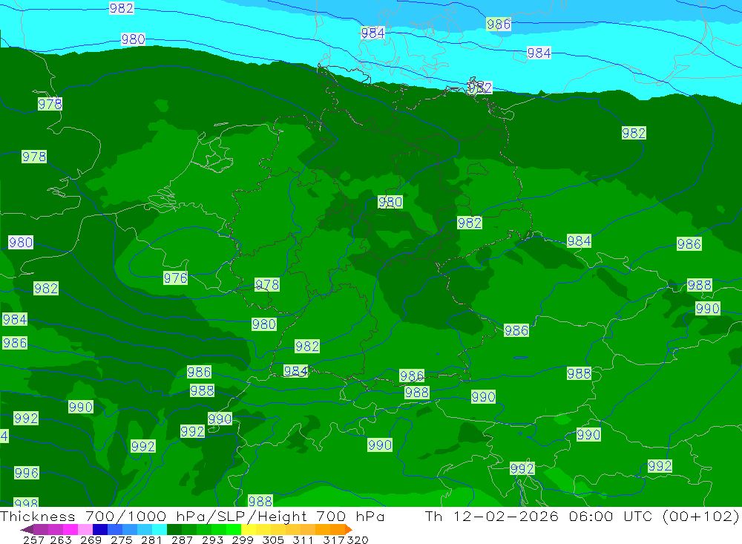Click the legend value 299

point(243,540)
